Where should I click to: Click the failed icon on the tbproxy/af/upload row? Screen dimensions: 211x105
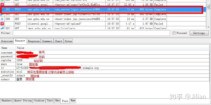click(x=2, y=24)
